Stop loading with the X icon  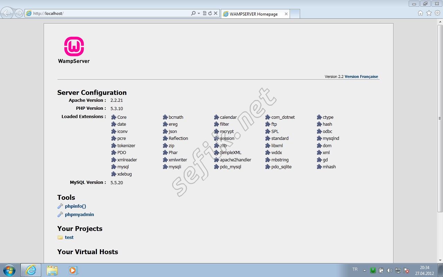point(216,13)
